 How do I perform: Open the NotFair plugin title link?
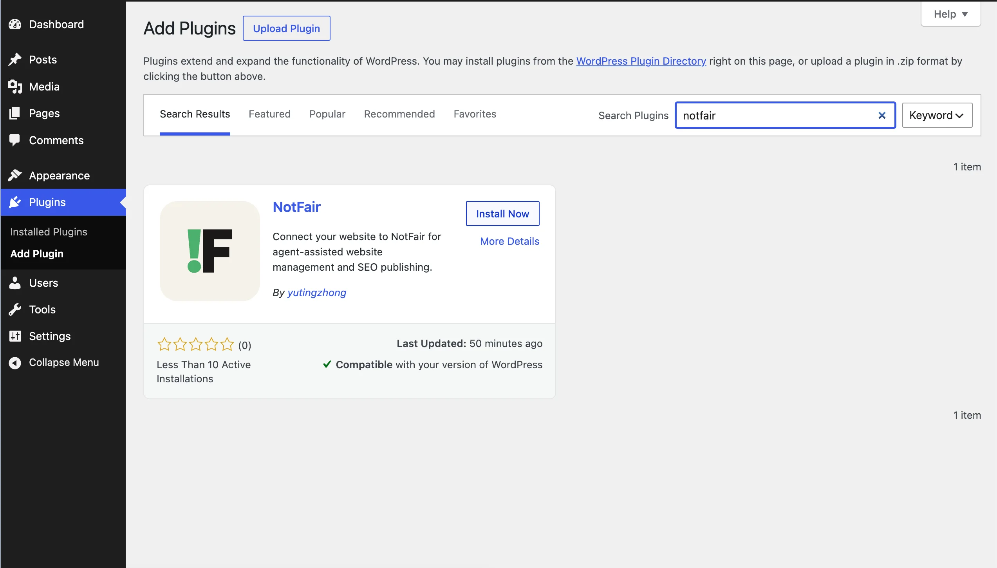296,207
